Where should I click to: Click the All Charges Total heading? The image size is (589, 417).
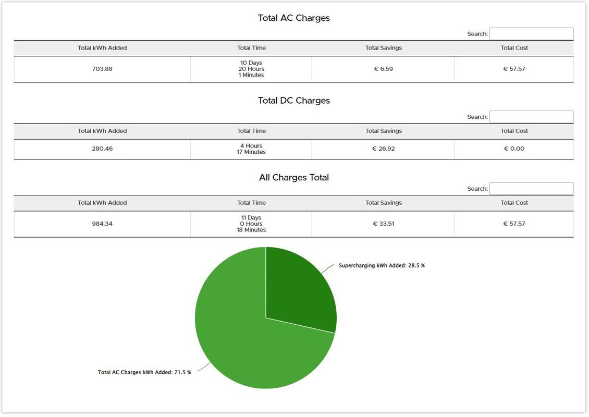coord(294,177)
